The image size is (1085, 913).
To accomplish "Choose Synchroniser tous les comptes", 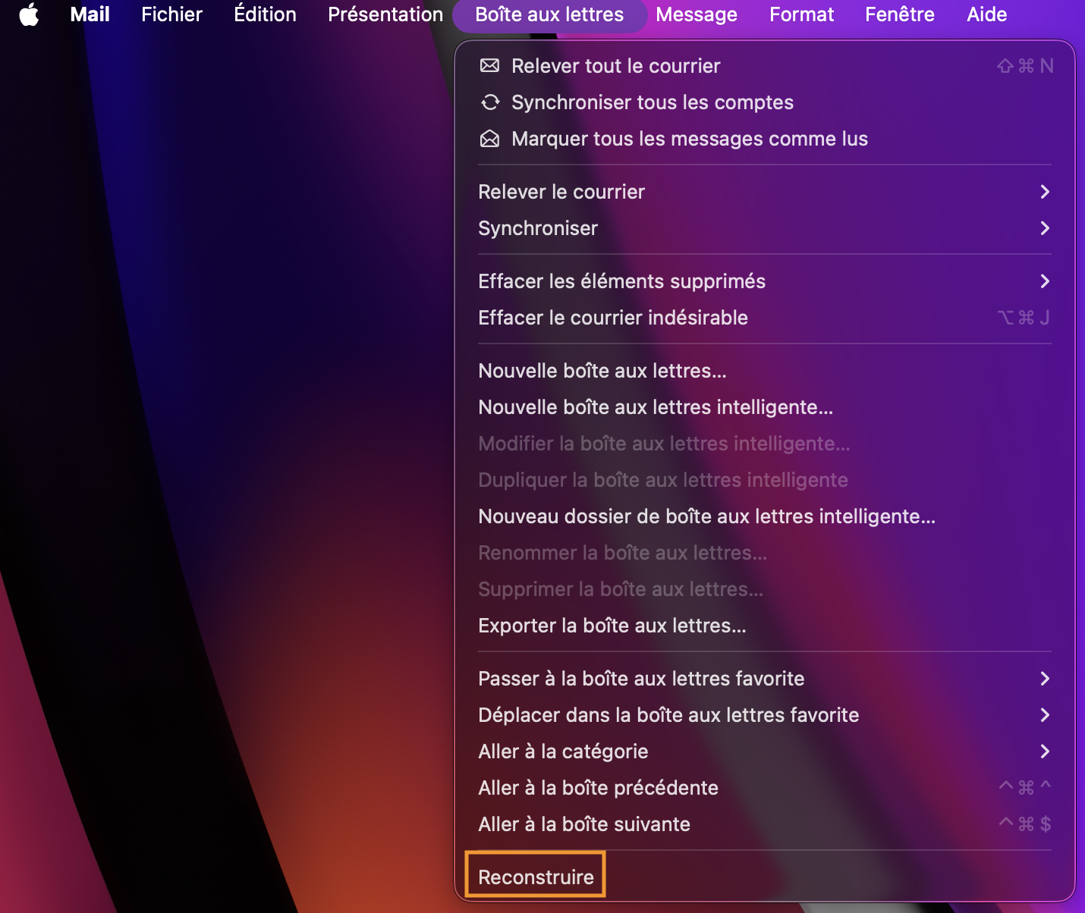I will tap(765, 102).
